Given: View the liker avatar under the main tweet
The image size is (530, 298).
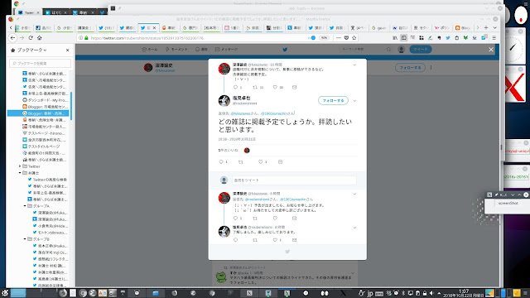Looking at the screenshot, I should [247, 151].
